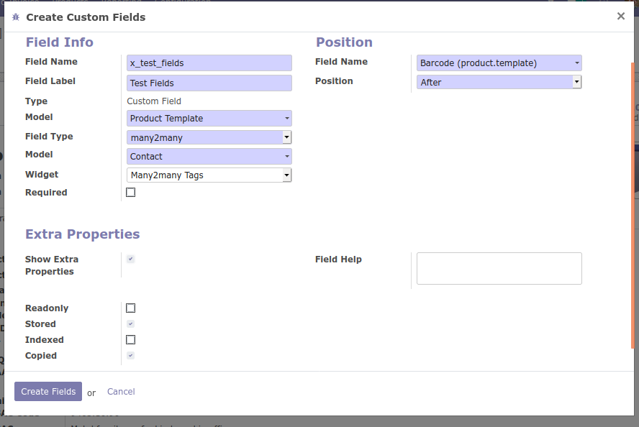Toggle the Required checkbox

pos(130,193)
